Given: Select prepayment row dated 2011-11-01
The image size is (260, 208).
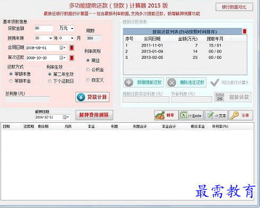Looking at the screenshot, I should point(185,46).
